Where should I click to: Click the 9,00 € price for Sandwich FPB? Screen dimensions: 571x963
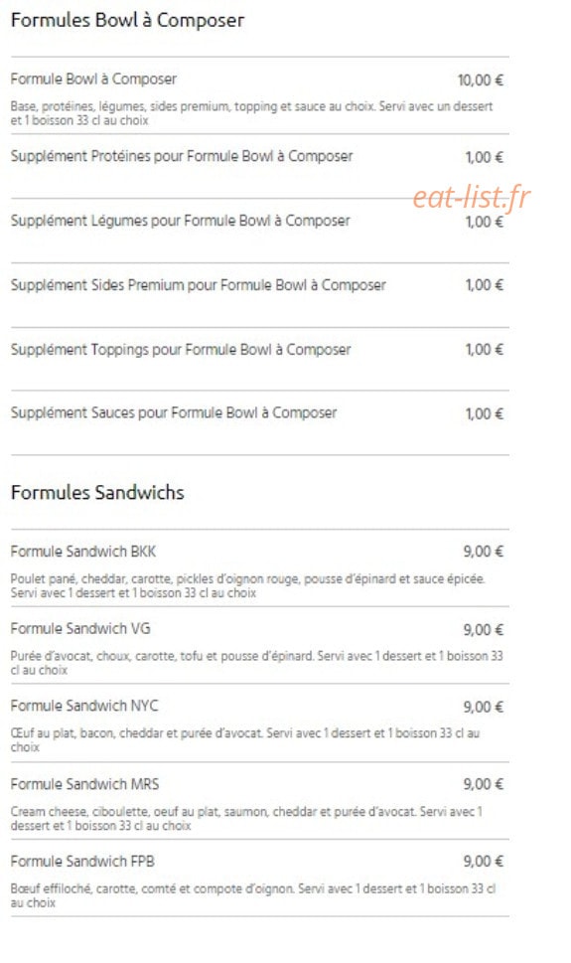(484, 861)
